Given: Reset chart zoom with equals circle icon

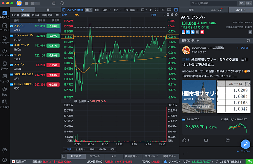Looking at the screenshot, I should [168, 15].
